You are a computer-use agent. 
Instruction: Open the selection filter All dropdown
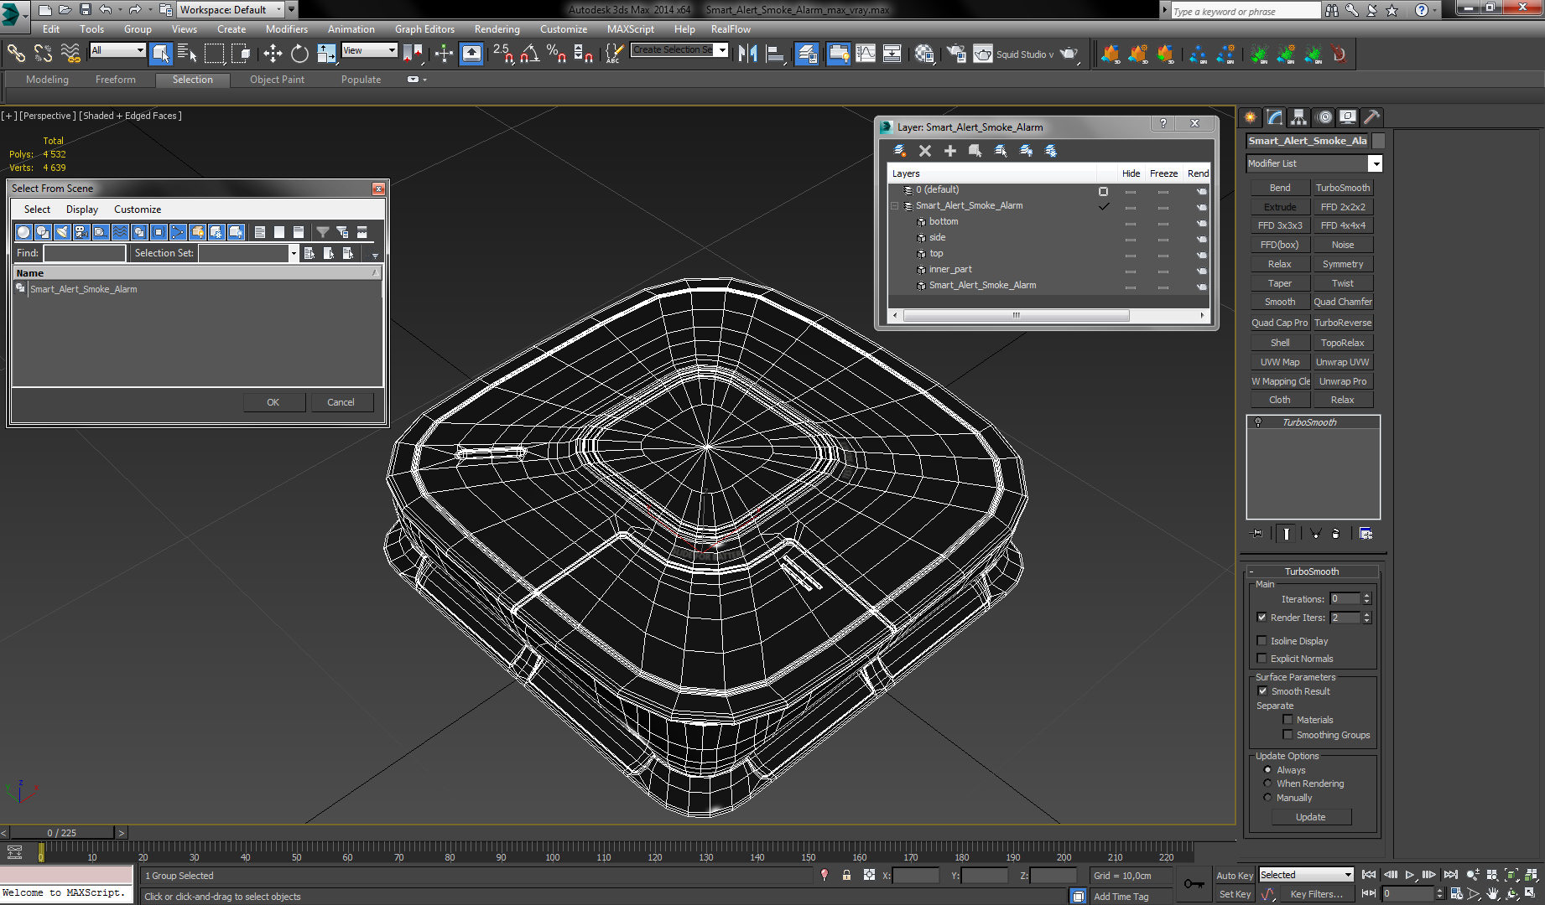[140, 50]
